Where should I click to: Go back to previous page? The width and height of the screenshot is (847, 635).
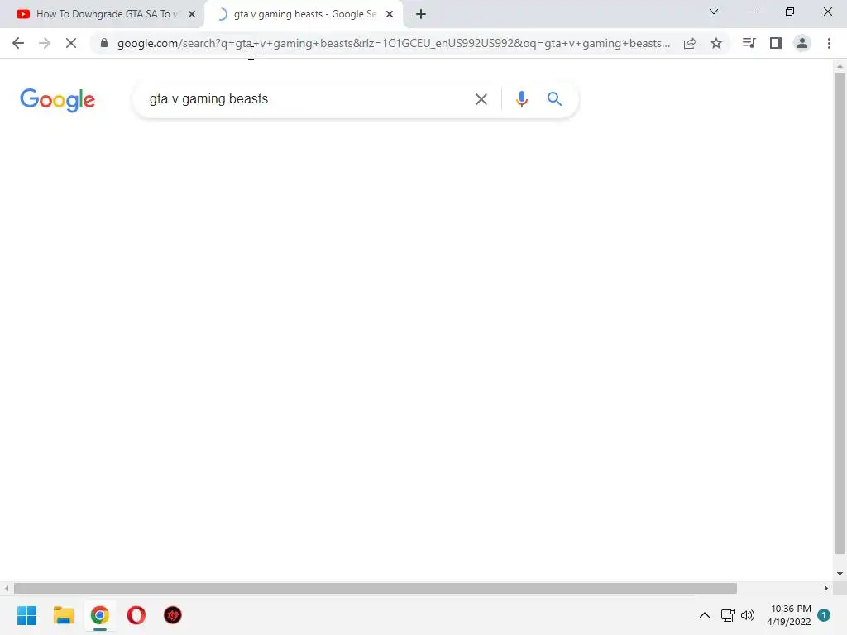[x=18, y=43]
